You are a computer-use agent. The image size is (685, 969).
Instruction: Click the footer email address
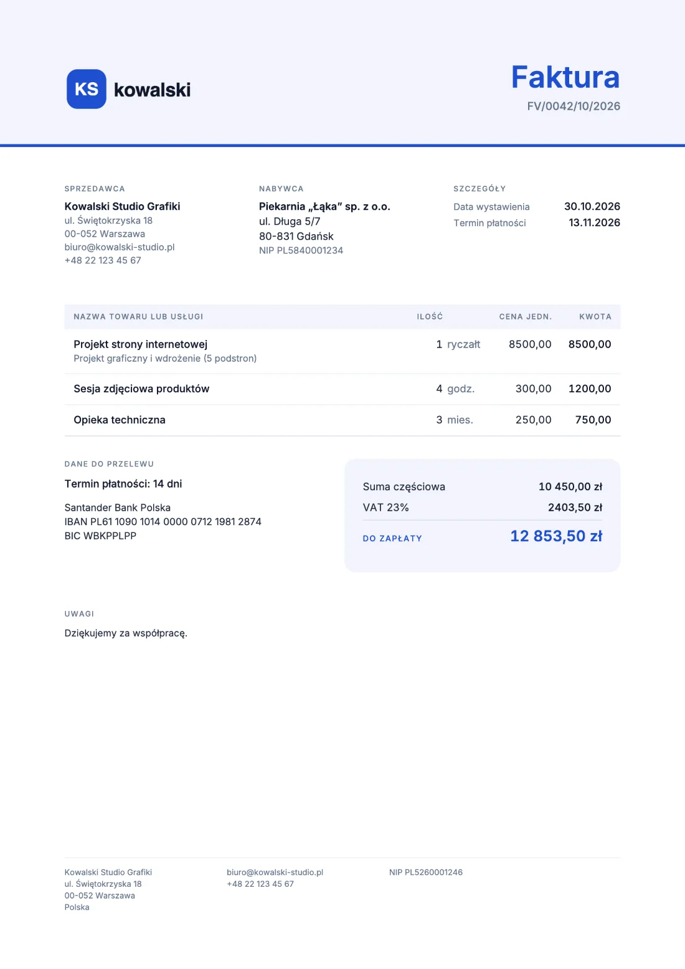point(275,872)
